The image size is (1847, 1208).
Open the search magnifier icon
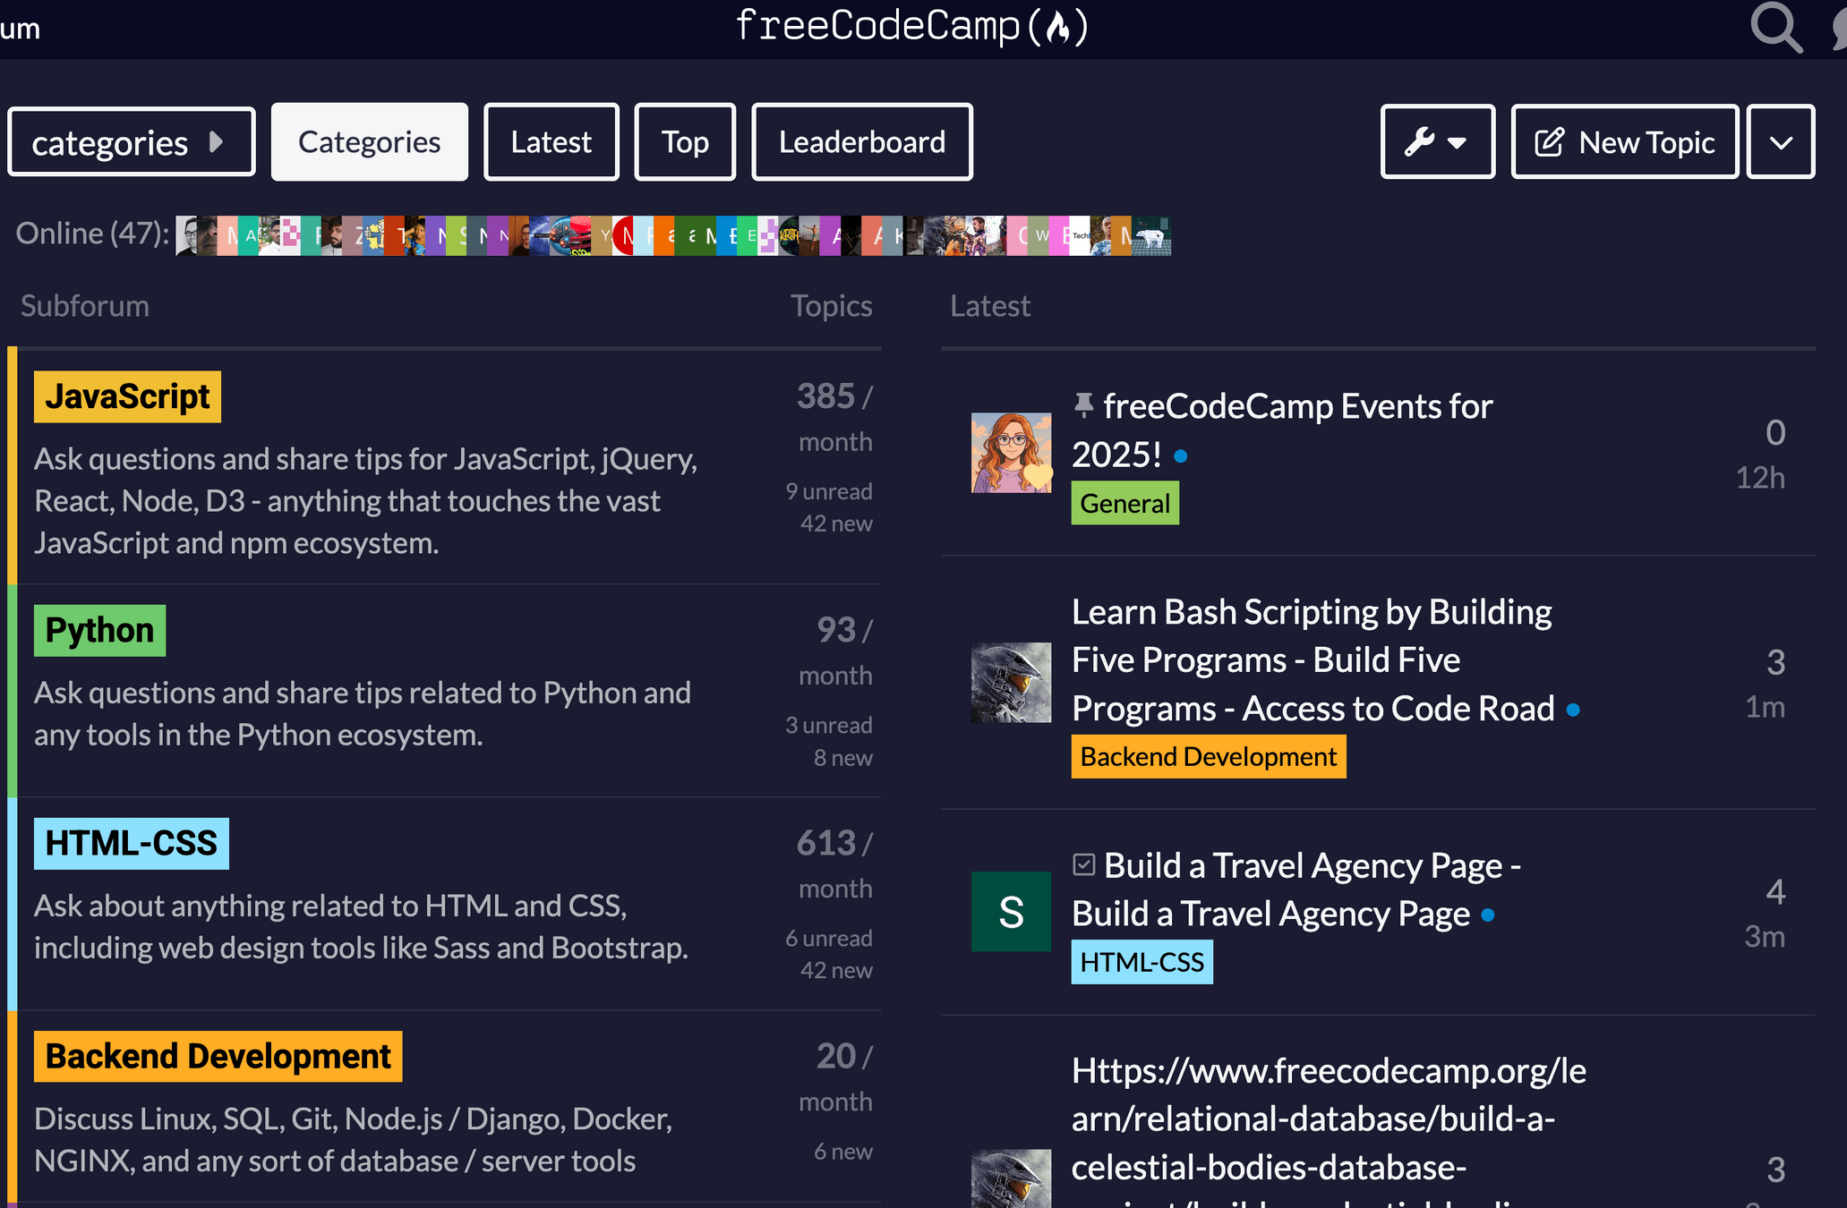[x=1776, y=27]
